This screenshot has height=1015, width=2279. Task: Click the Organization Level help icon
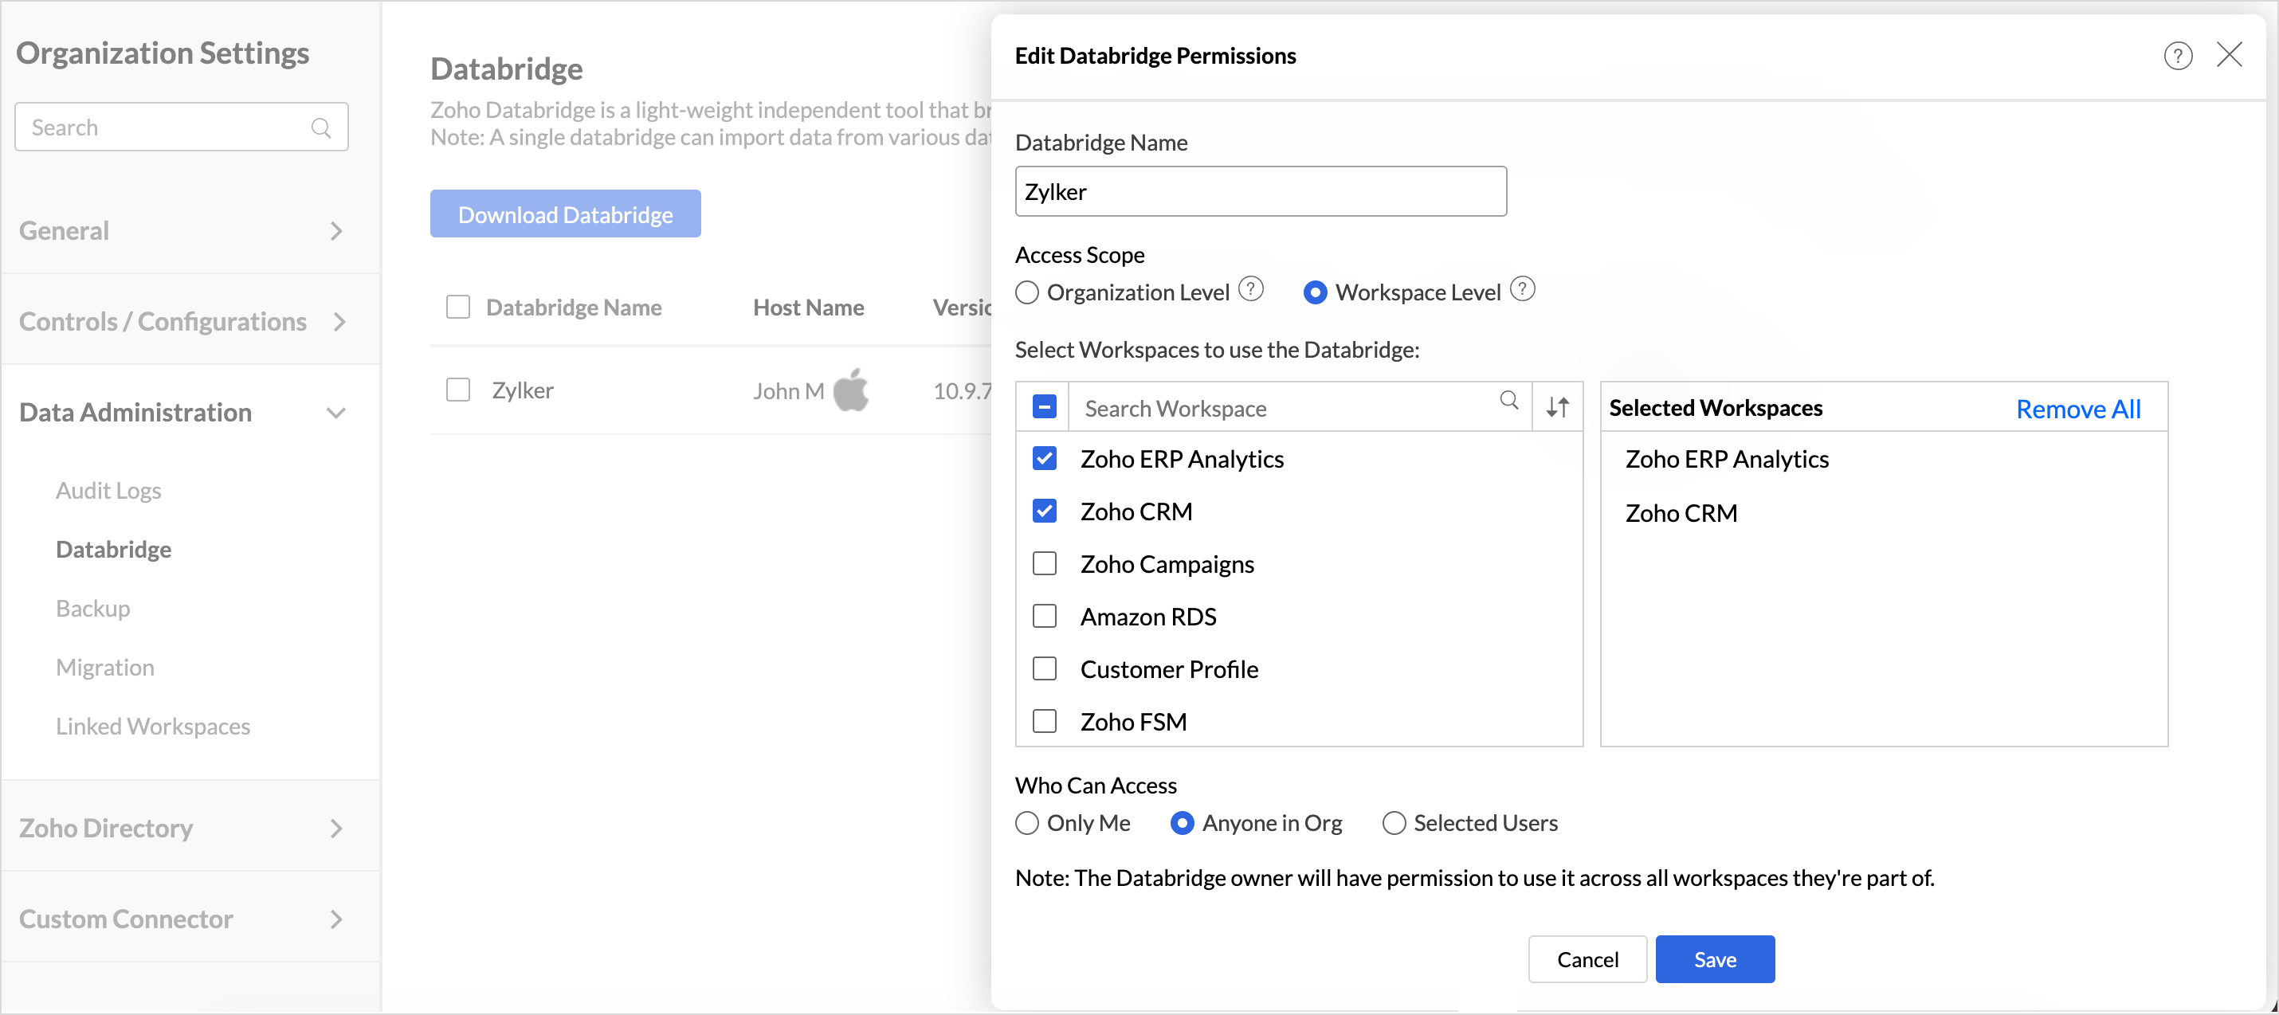(1250, 289)
